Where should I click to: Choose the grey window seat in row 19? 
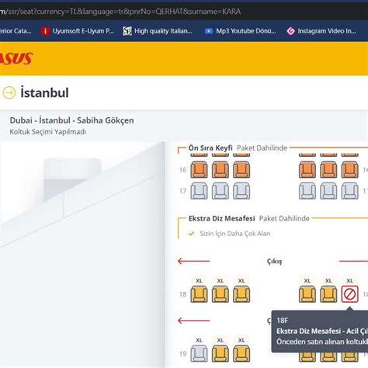199,353
